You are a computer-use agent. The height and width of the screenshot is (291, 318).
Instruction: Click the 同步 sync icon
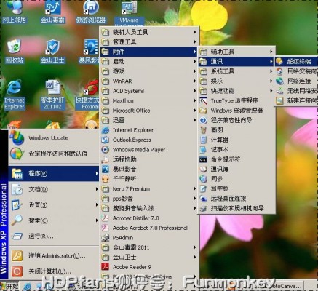coord(203,179)
